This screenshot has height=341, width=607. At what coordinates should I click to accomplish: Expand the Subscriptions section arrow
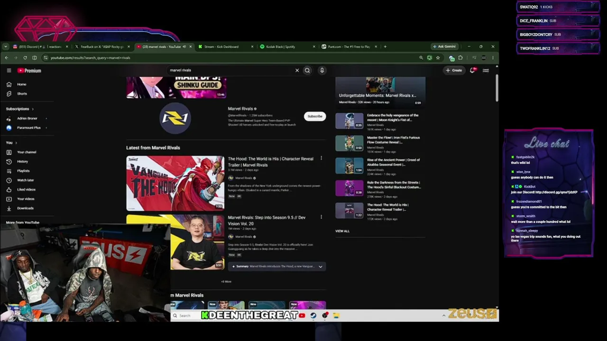tap(32, 109)
